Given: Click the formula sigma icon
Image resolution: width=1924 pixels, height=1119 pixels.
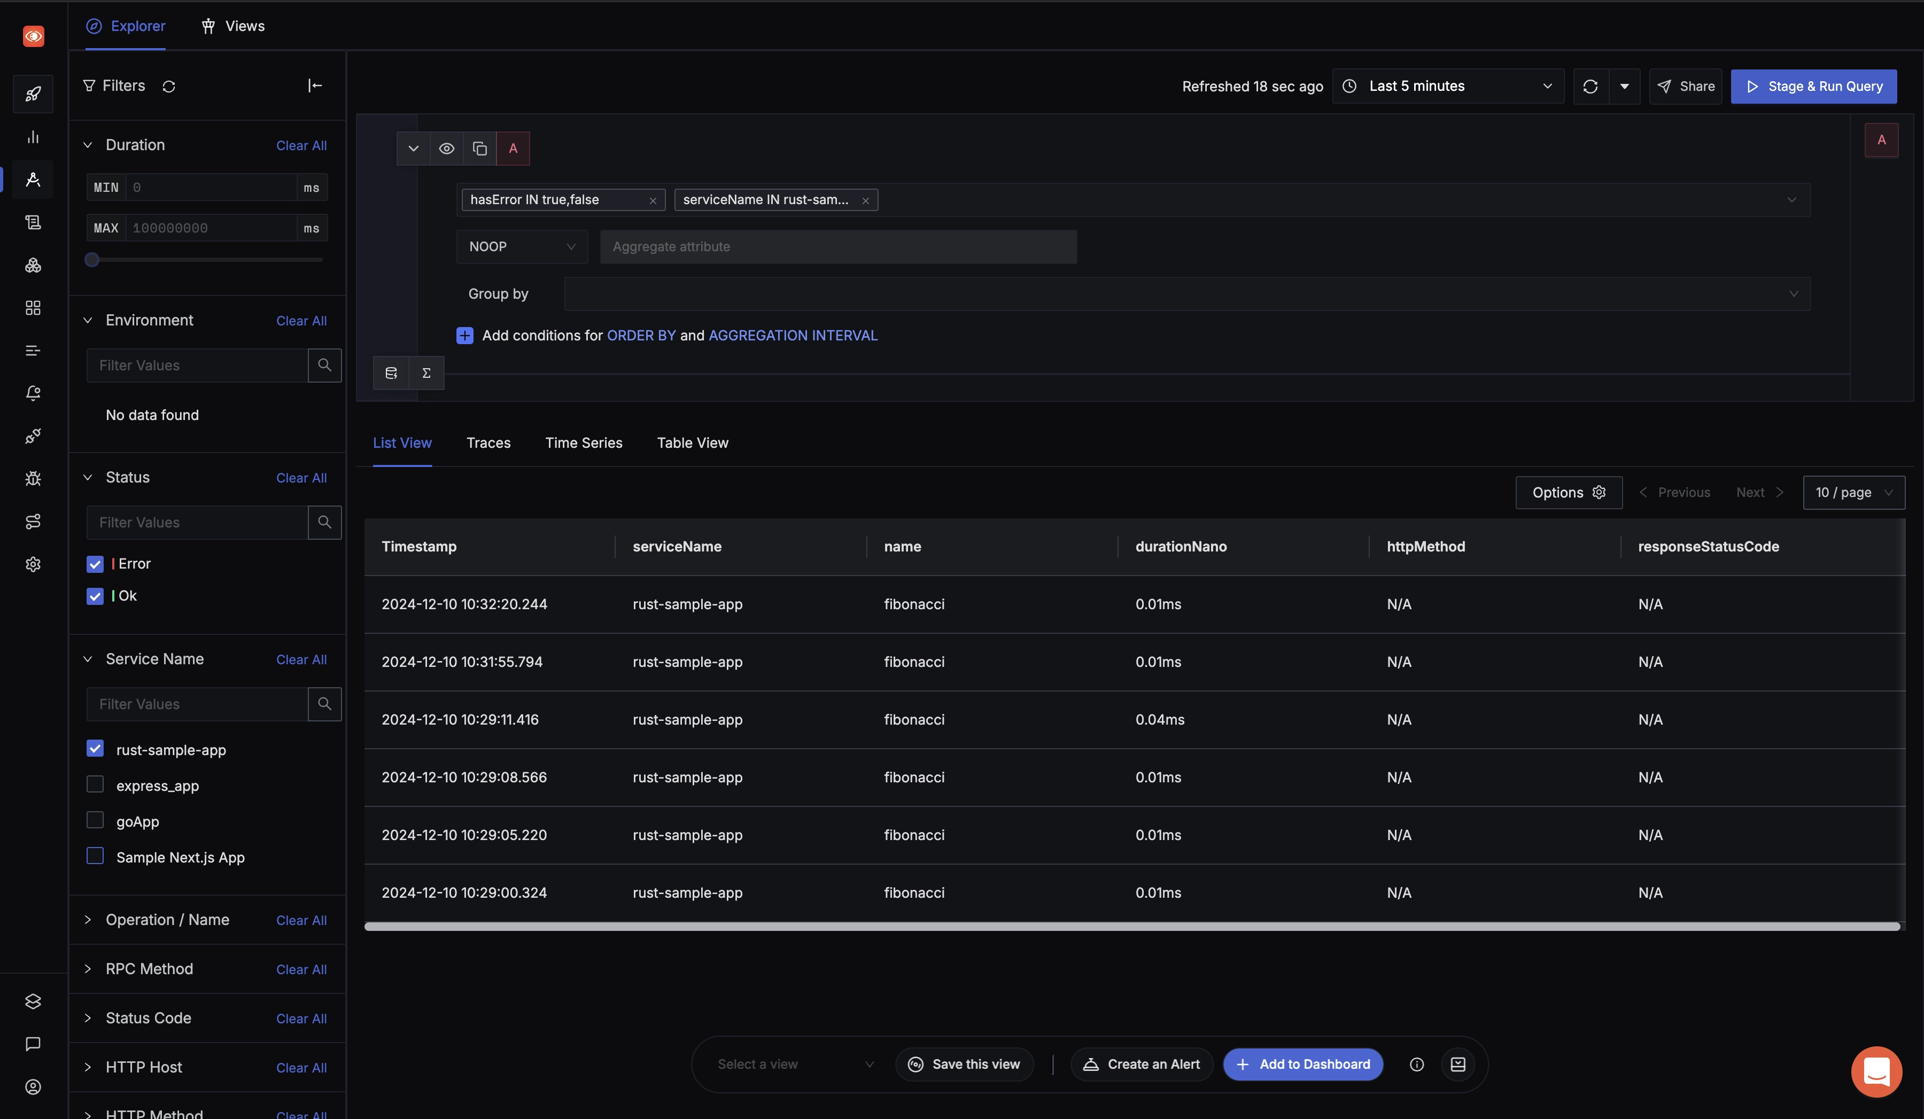Looking at the screenshot, I should 427,373.
